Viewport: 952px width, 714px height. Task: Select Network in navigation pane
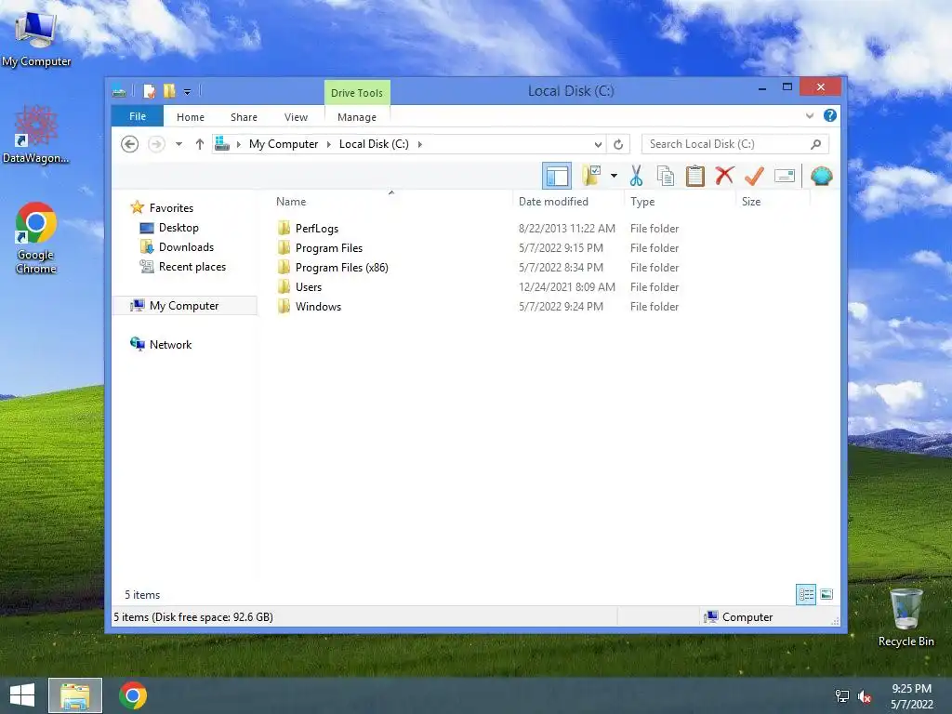point(170,344)
